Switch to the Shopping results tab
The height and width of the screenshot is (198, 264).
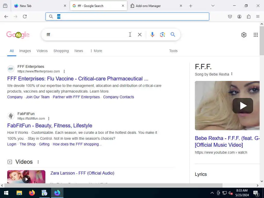pyautogui.click(x=61, y=51)
